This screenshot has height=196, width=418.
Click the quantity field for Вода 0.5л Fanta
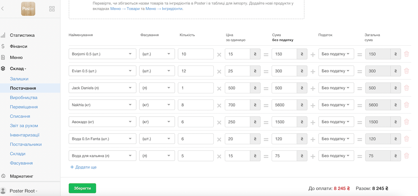(x=195, y=139)
